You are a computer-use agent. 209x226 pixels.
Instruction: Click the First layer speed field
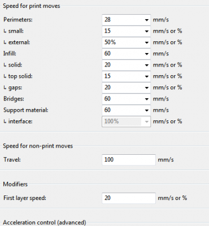pyautogui.click(x=129, y=198)
